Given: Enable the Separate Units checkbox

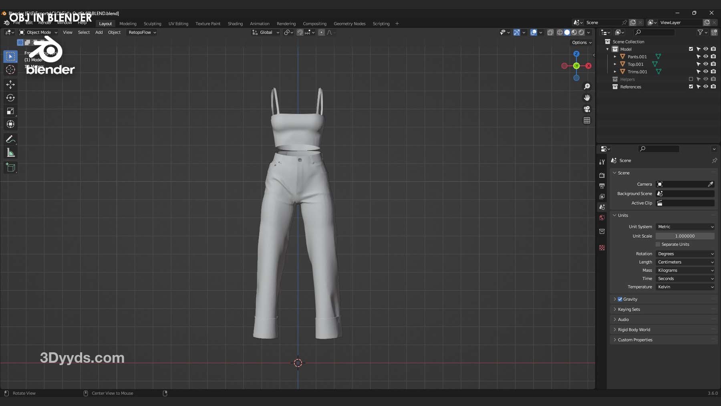Looking at the screenshot, I should pyautogui.click(x=658, y=244).
